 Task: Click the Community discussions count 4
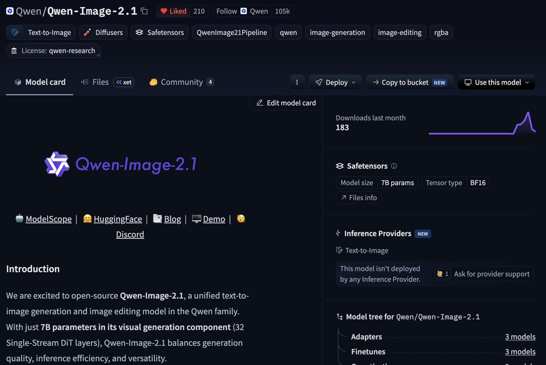tap(210, 82)
